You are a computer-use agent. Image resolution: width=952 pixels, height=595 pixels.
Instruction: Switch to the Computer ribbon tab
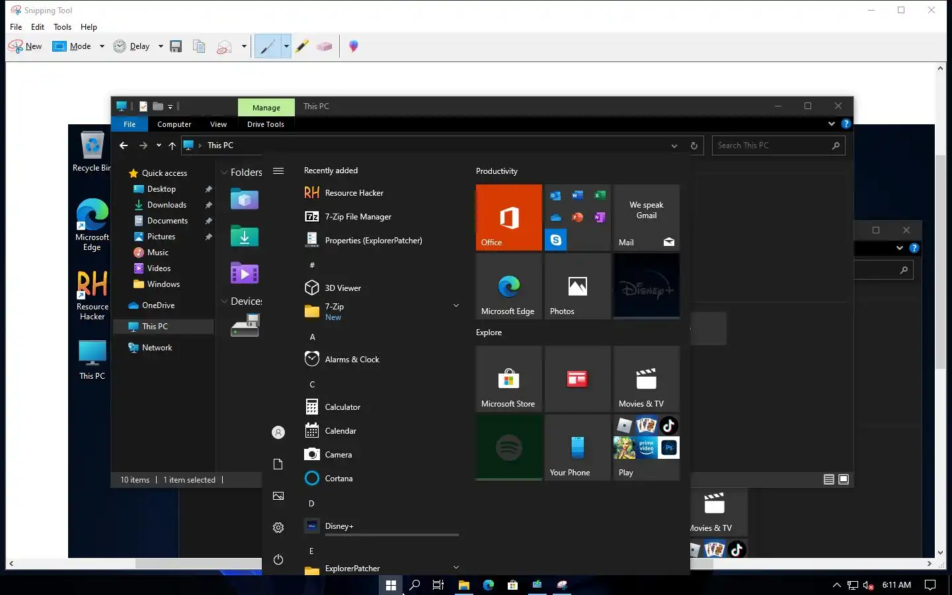[x=174, y=124]
